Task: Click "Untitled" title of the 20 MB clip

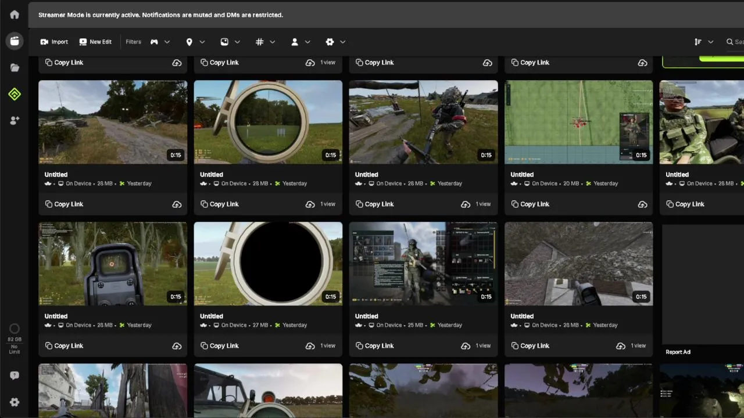Action: click(522, 175)
